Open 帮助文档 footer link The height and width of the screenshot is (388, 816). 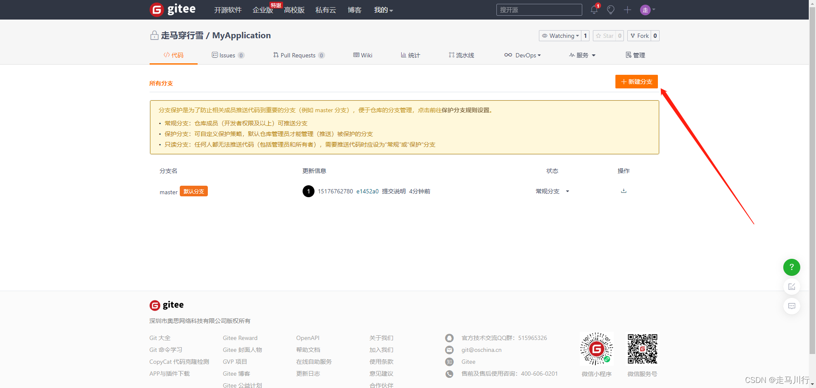coord(308,350)
